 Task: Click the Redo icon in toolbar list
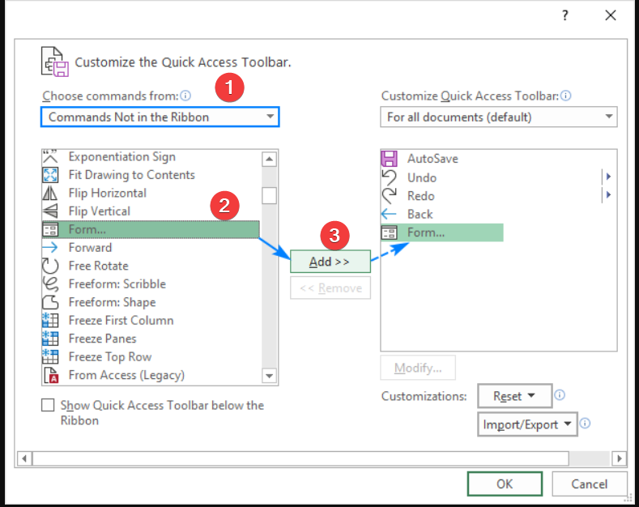click(390, 196)
